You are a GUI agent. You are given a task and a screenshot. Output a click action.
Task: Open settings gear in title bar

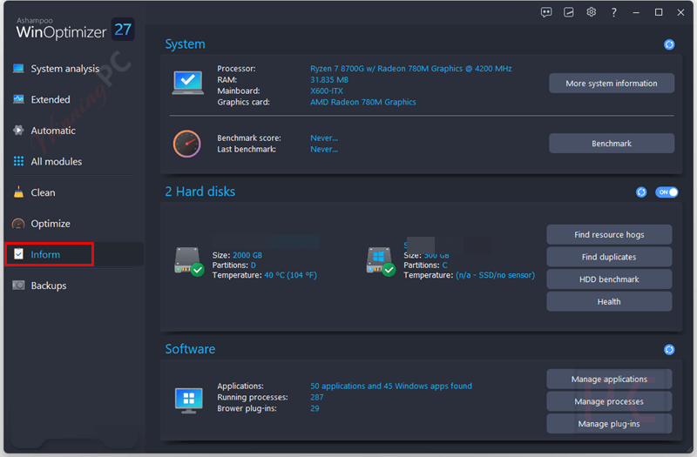[x=591, y=12]
